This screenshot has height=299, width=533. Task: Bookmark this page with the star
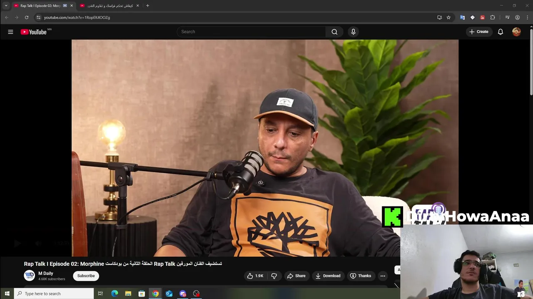(x=448, y=17)
